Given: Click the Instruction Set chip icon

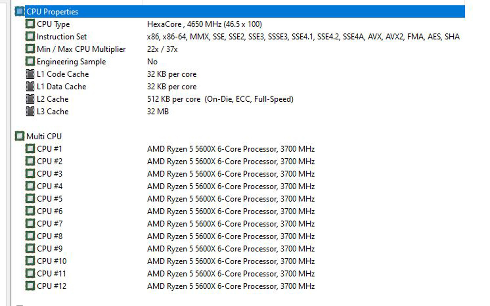Looking at the screenshot, I should (30, 36).
